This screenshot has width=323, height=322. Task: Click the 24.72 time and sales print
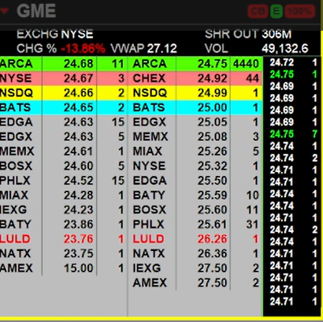pos(293,62)
